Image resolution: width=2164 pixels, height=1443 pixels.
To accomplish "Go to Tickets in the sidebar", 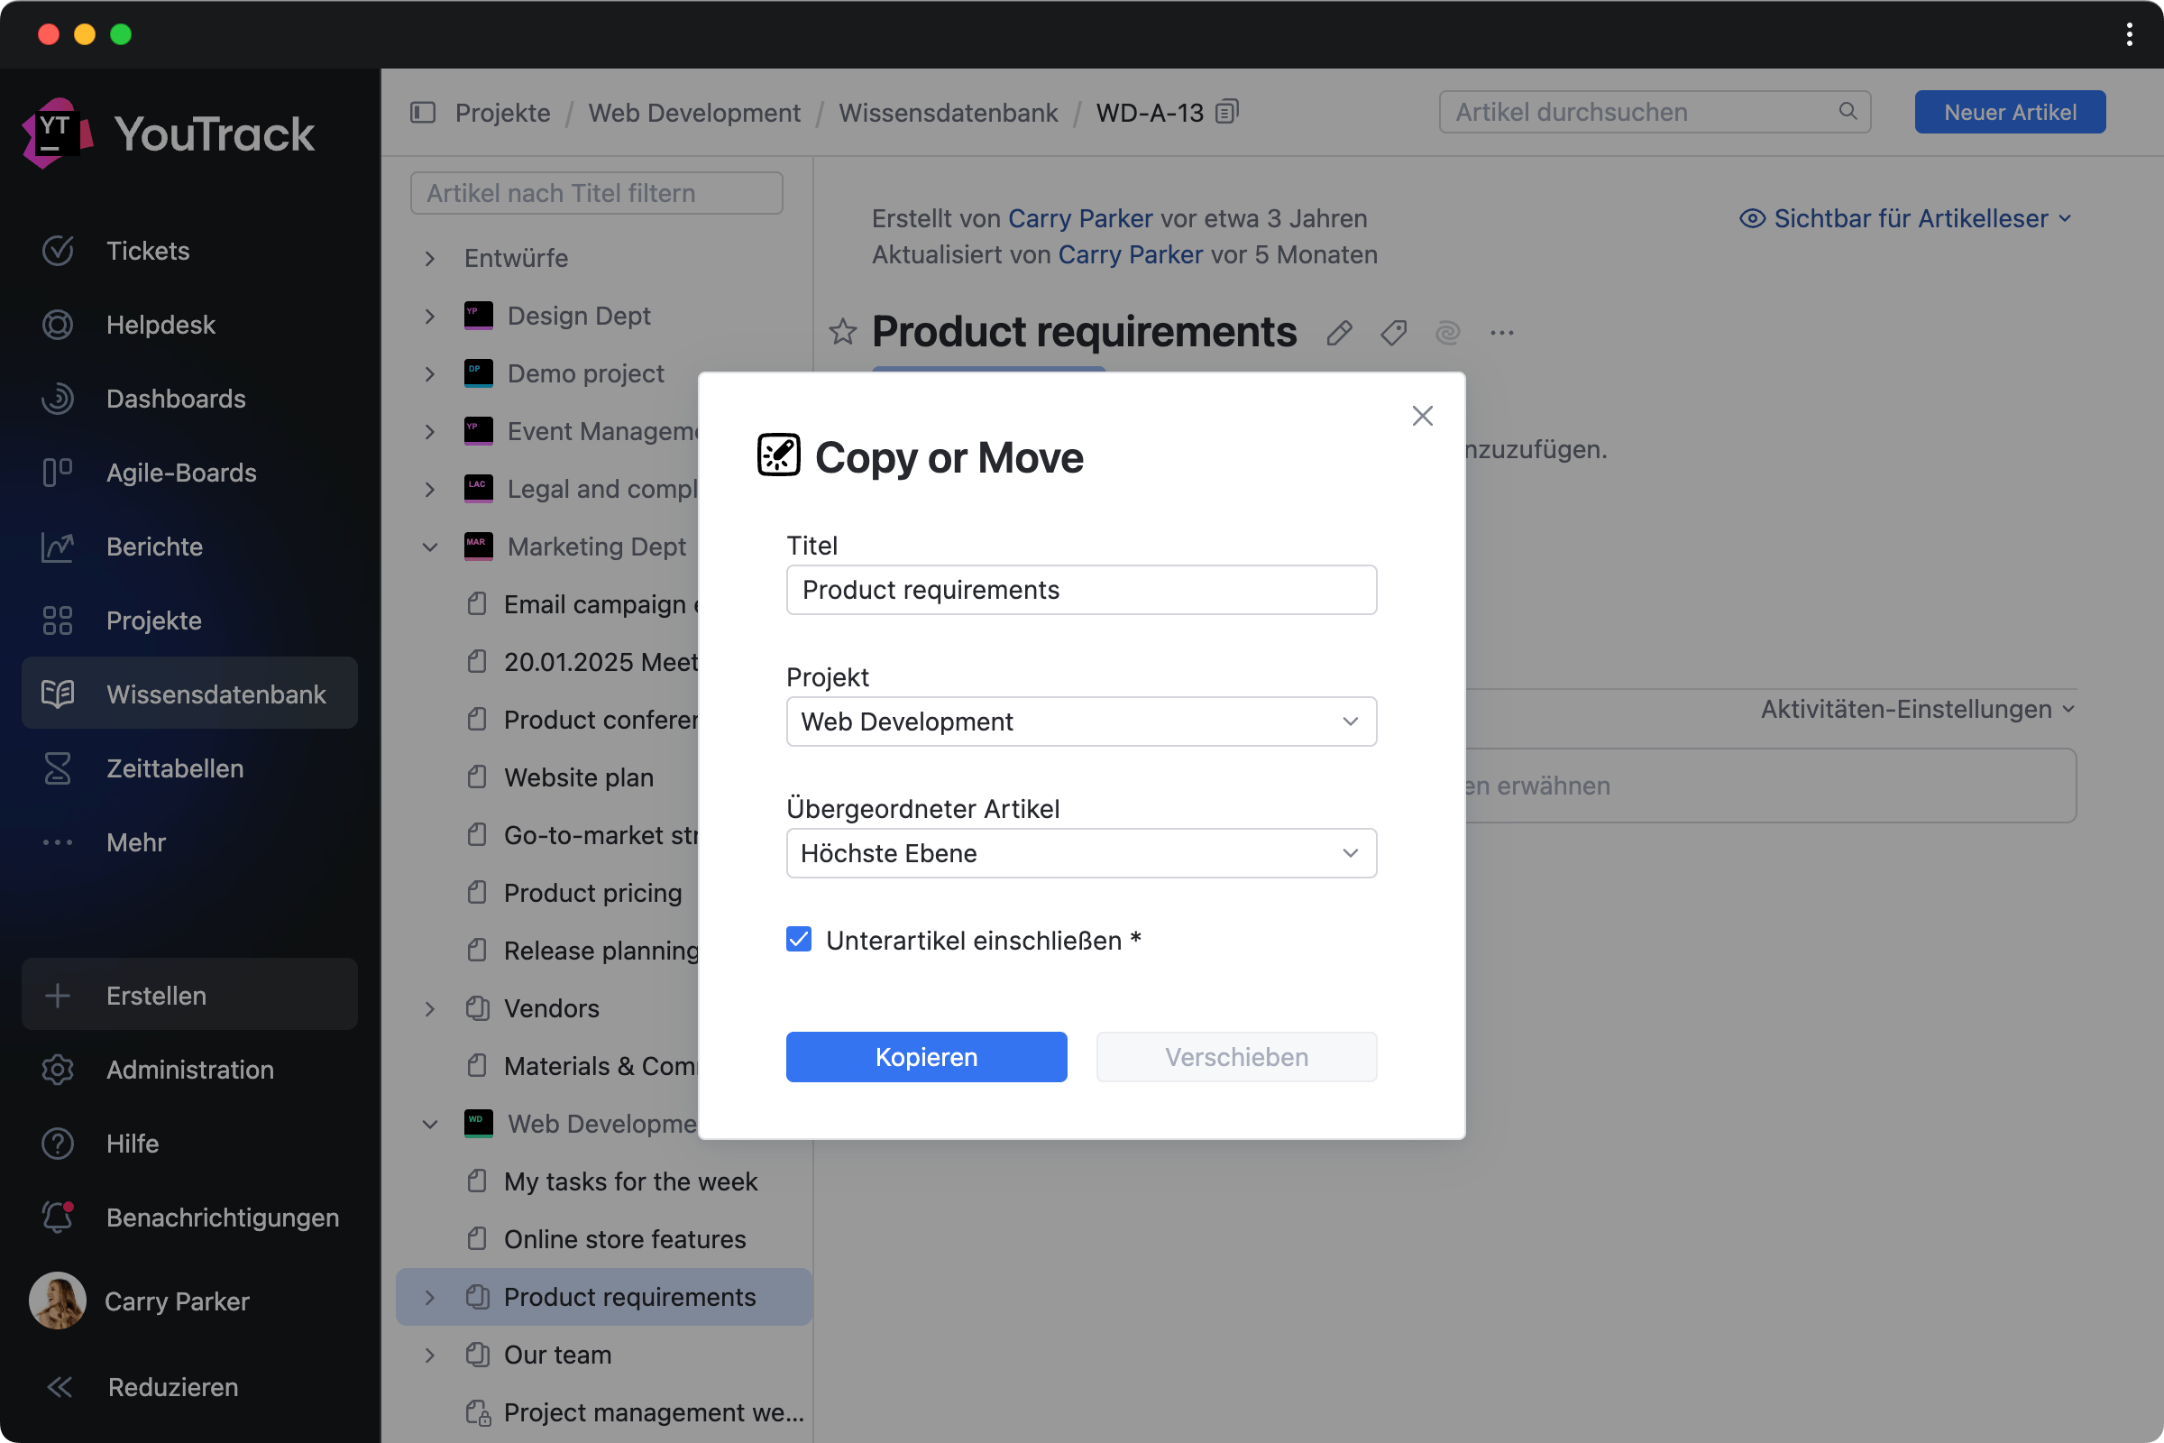I will pos(147,251).
